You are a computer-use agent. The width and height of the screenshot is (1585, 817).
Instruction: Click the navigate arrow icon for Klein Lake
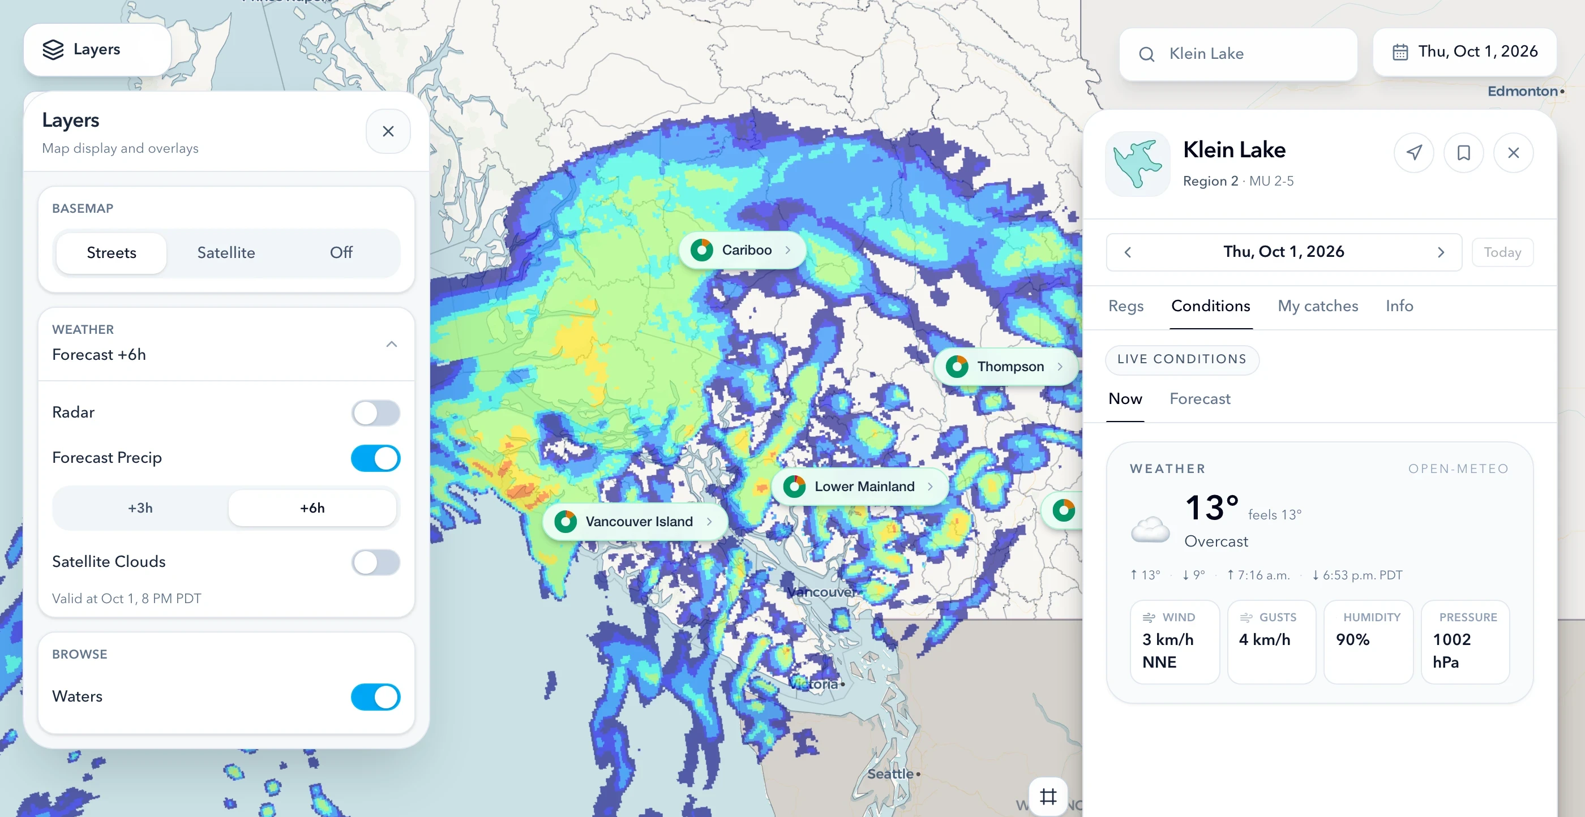(x=1414, y=153)
